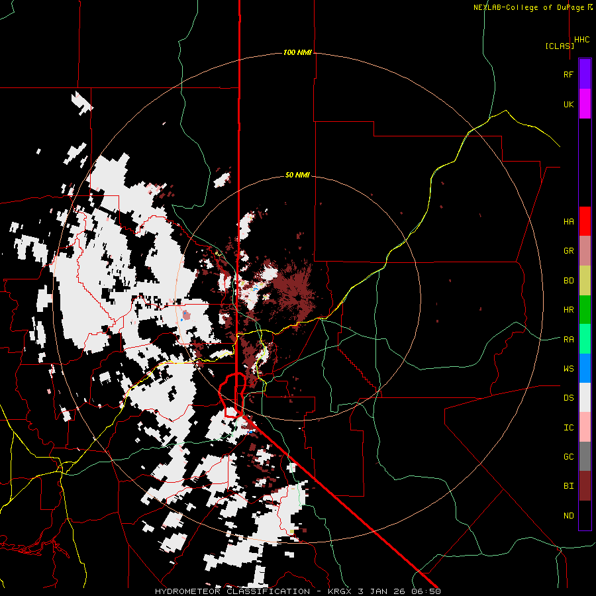Click the HHC product label
This screenshot has width=596, height=596.
click(581, 40)
